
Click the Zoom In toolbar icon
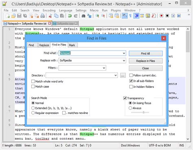pos(97,16)
